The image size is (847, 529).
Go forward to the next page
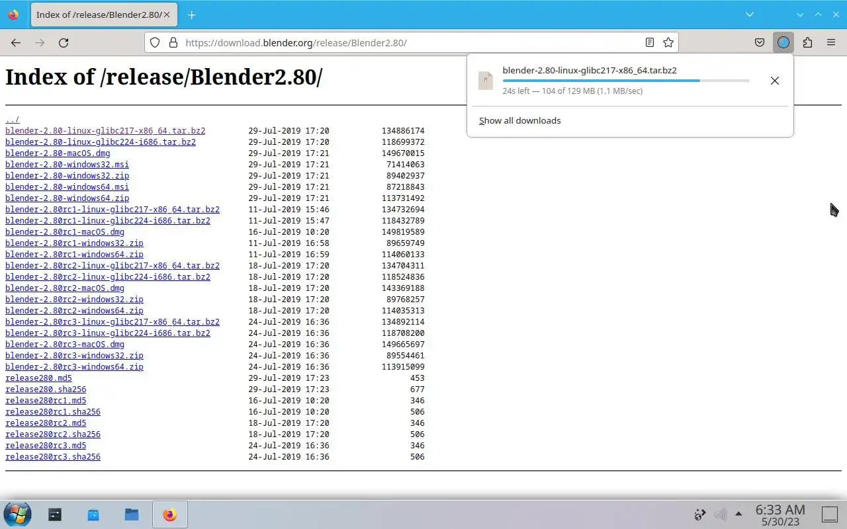point(40,42)
